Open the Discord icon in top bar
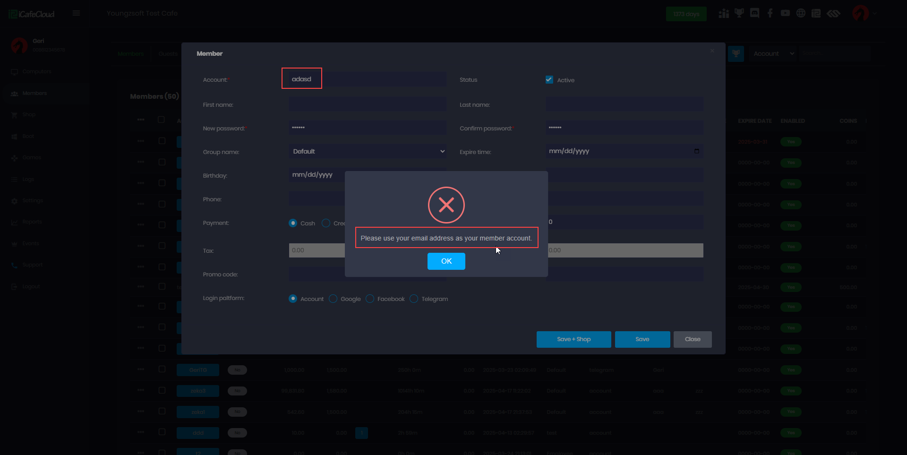907x455 pixels. (754, 13)
